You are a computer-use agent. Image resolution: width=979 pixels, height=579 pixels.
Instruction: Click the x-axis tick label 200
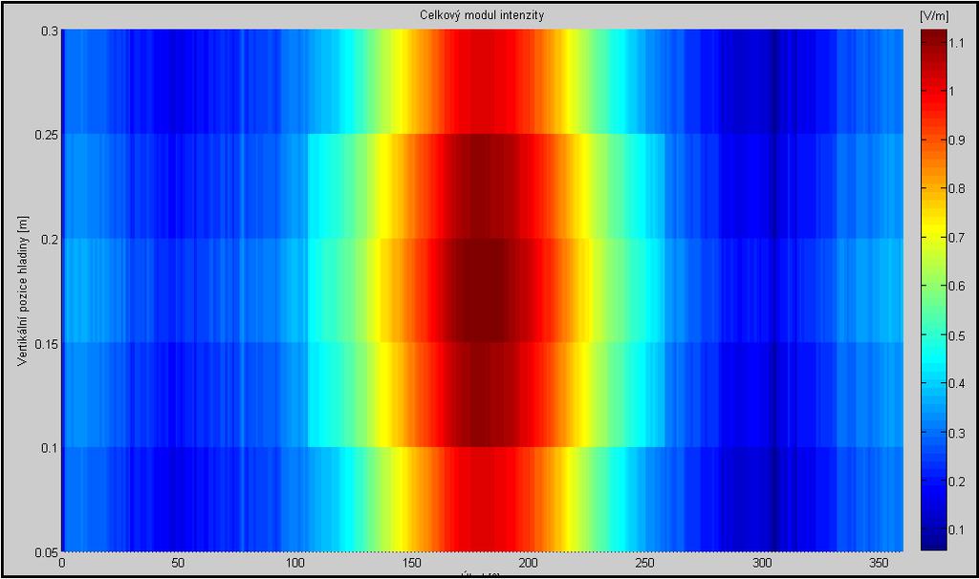point(528,564)
